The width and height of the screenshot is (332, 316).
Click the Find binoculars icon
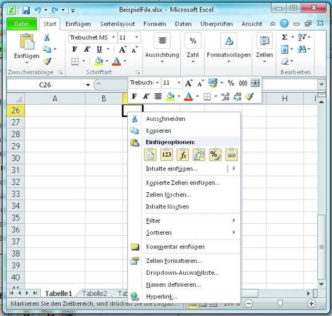(x=302, y=49)
